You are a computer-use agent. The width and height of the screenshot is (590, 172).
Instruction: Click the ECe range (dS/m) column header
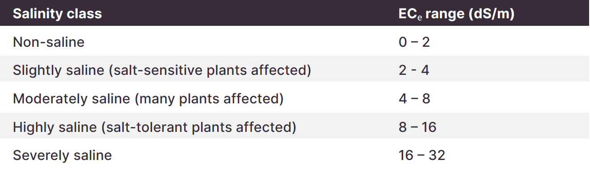click(456, 14)
